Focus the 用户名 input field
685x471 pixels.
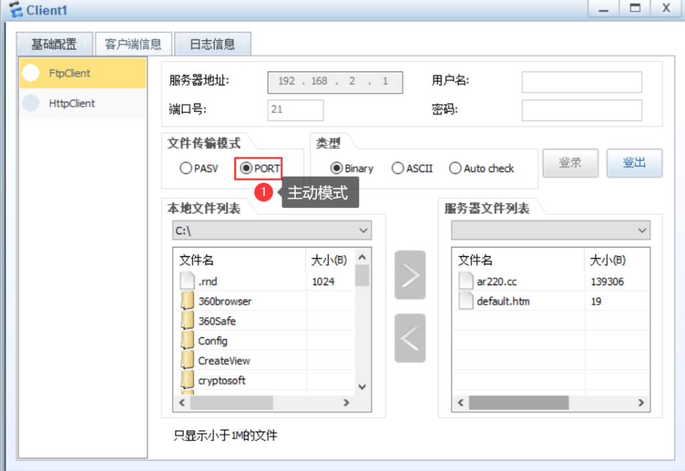tap(581, 82)
